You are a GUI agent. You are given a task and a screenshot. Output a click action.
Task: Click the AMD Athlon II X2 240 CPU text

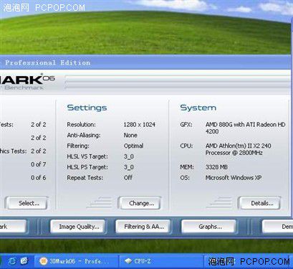click(239, 149)
